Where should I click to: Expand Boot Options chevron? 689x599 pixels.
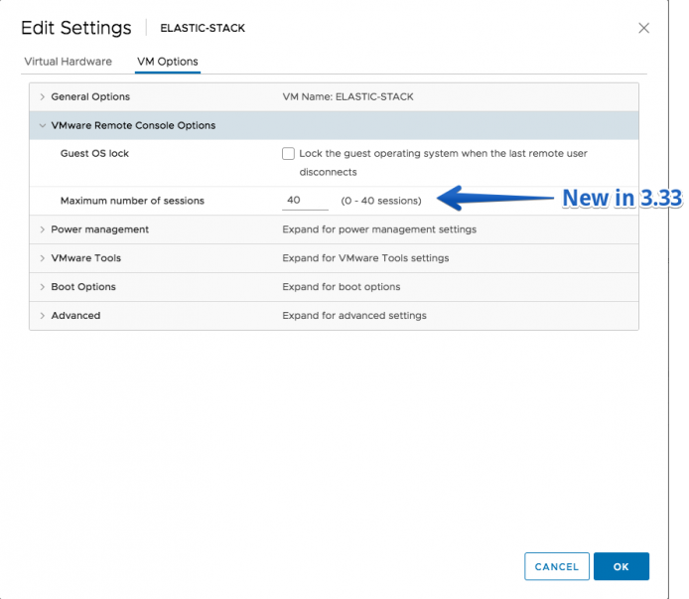[42, 287]
